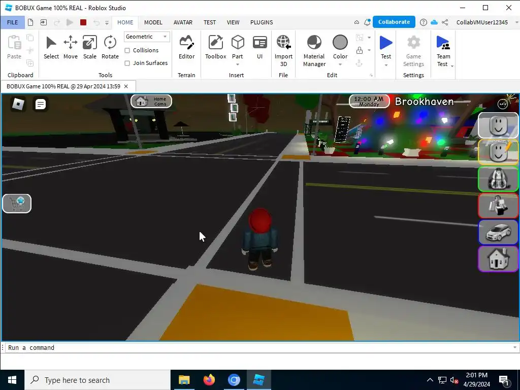
Task: Click the Home Cams button in game
Action: pyautogui.click(x=151, y=101)
